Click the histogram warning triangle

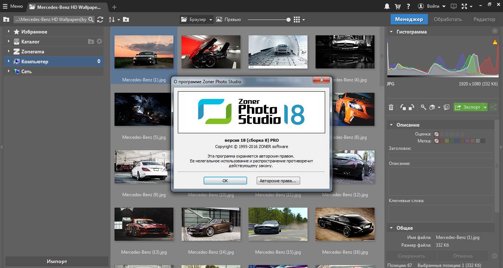(495, 42)
